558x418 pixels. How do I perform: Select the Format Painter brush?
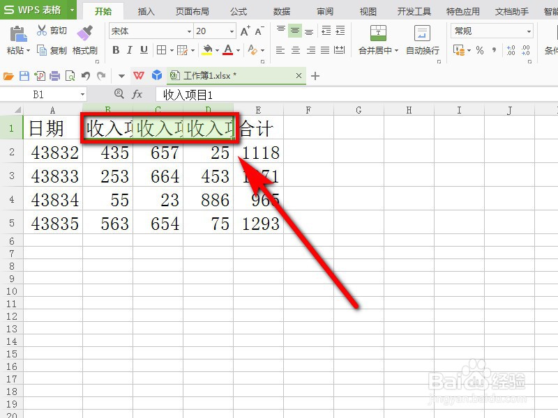pos(84,33)
